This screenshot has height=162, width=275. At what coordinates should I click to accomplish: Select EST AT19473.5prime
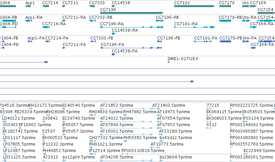pos(174,112)
